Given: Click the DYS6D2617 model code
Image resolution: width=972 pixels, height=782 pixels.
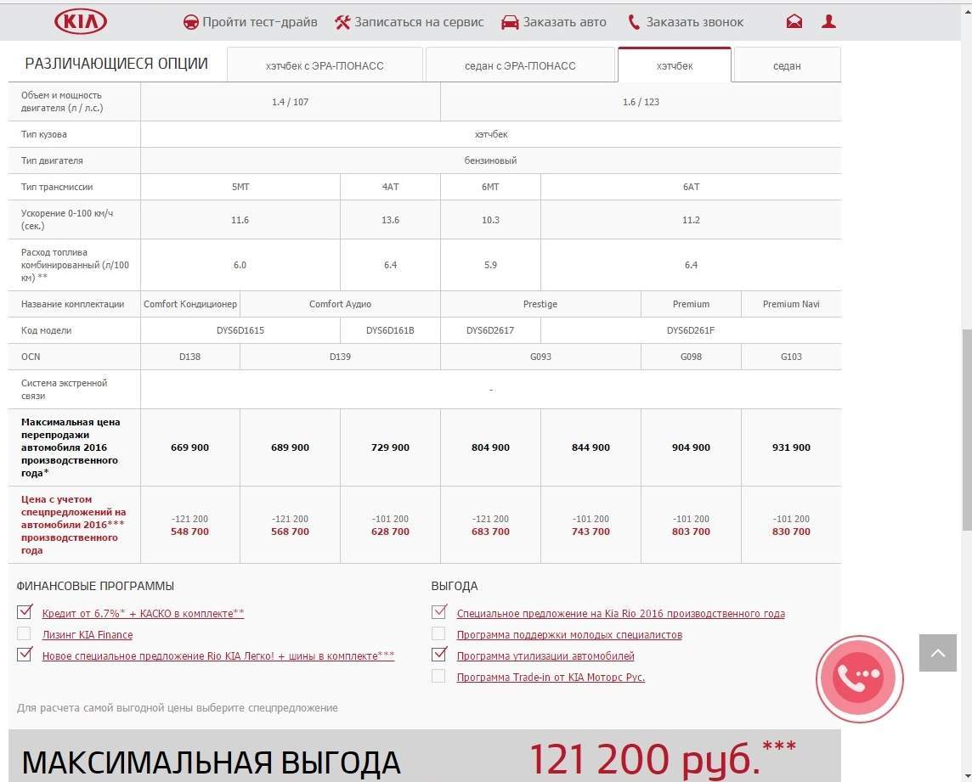Looking at the screenshot, I should (489, 330).
